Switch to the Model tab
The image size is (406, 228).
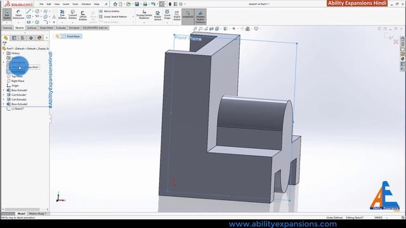pyautogui.click(x=21, y=214)
